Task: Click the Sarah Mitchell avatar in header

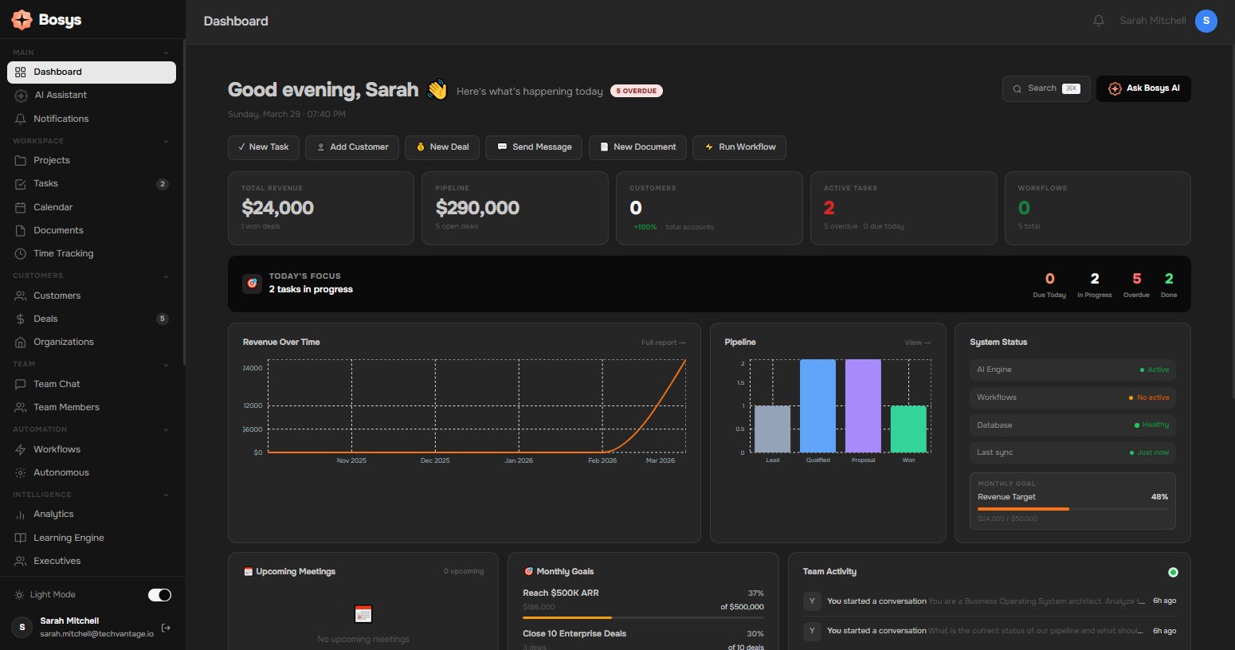Action: [1206, 21]
